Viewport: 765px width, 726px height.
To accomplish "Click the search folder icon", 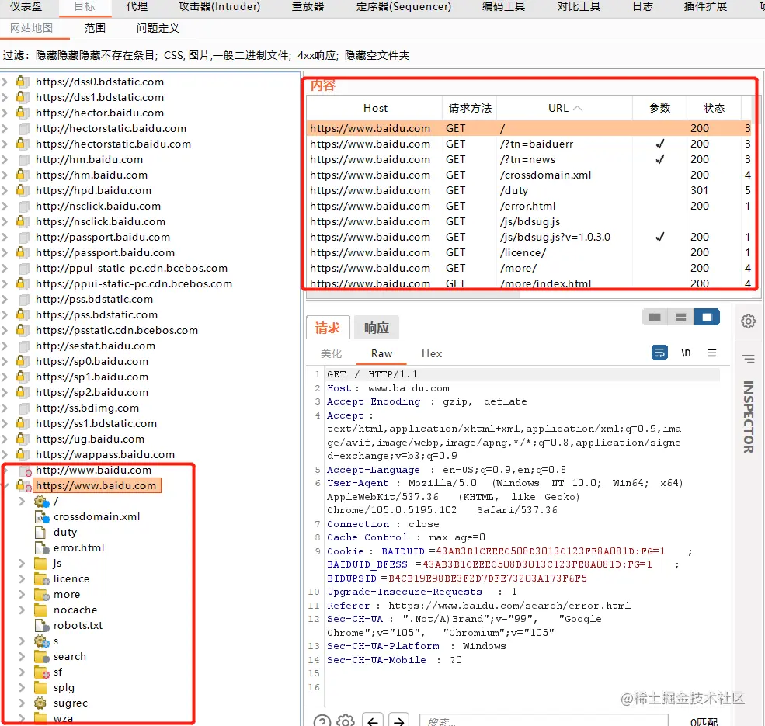I will (42, 657).
